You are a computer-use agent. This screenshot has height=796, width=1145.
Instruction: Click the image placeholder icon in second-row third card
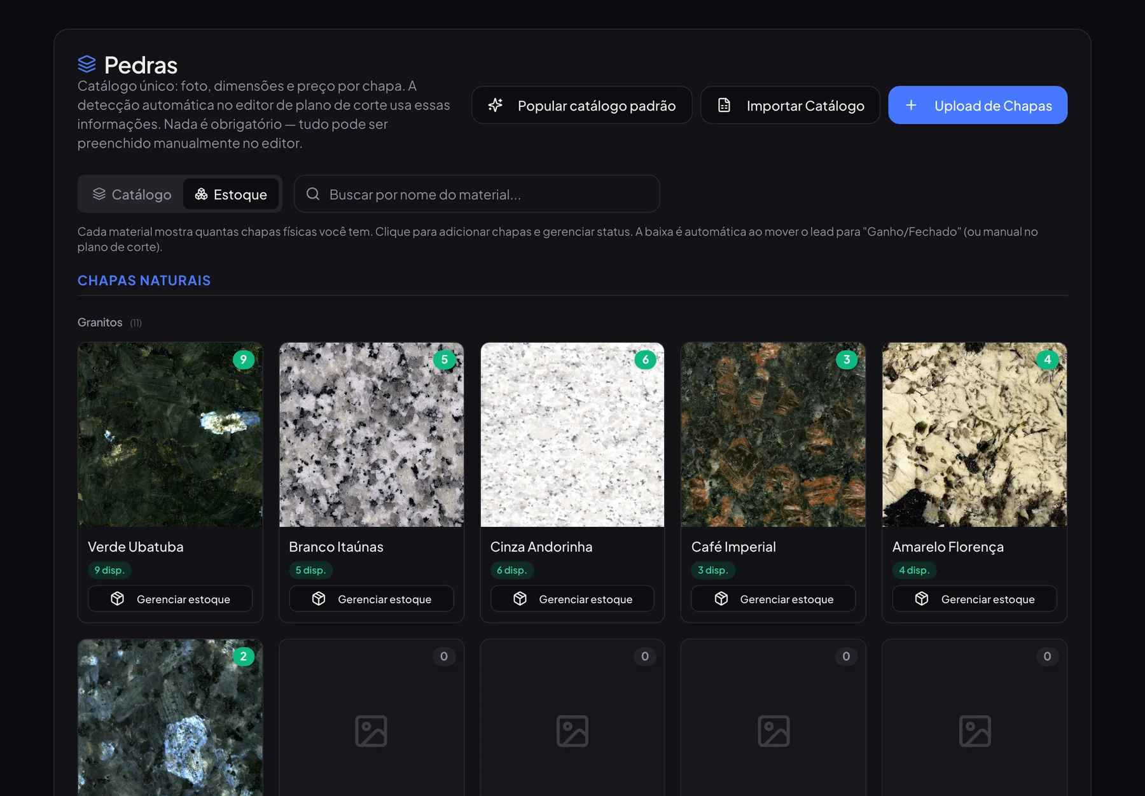tap(572, 731)
